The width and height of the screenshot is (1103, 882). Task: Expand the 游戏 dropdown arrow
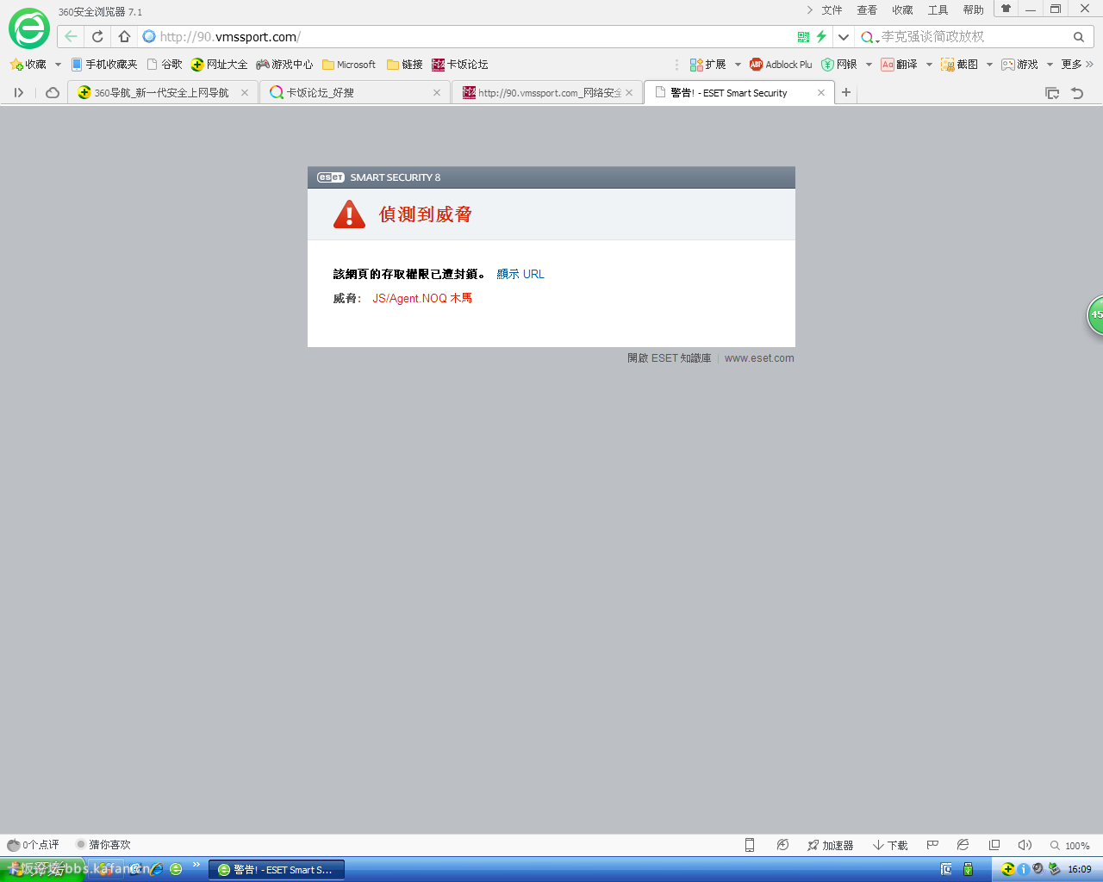click(x=1050, y=65)
